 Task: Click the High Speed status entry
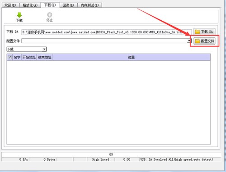tap(101, 159)
